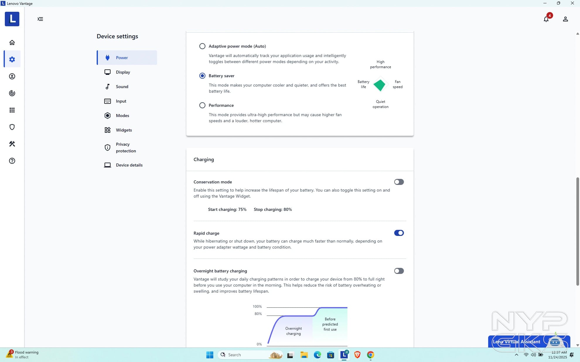Show hidden system tray icons chevron
580x362 pixels.
516,355
